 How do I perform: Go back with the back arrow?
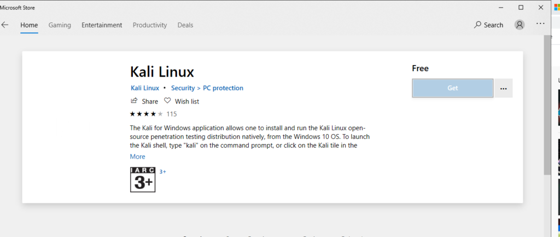tap(4, 25)
